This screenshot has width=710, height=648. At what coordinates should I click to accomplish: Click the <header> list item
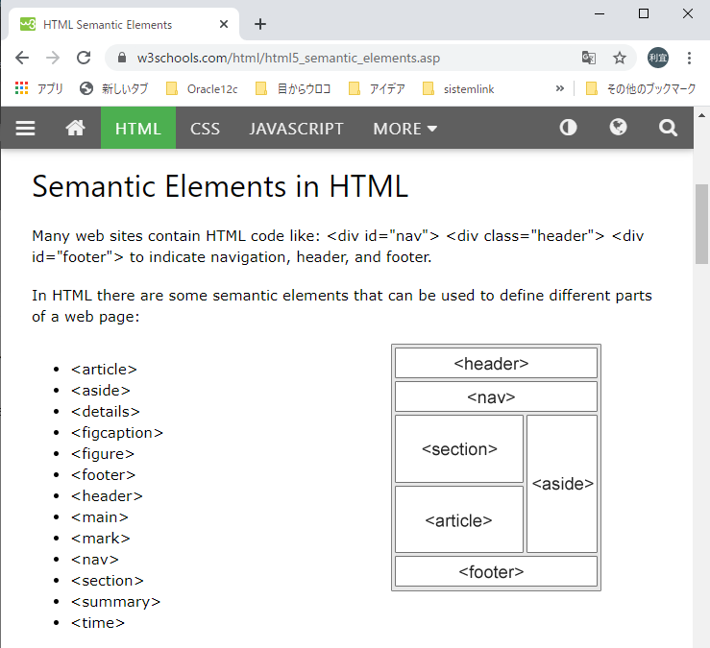point(107,496)
